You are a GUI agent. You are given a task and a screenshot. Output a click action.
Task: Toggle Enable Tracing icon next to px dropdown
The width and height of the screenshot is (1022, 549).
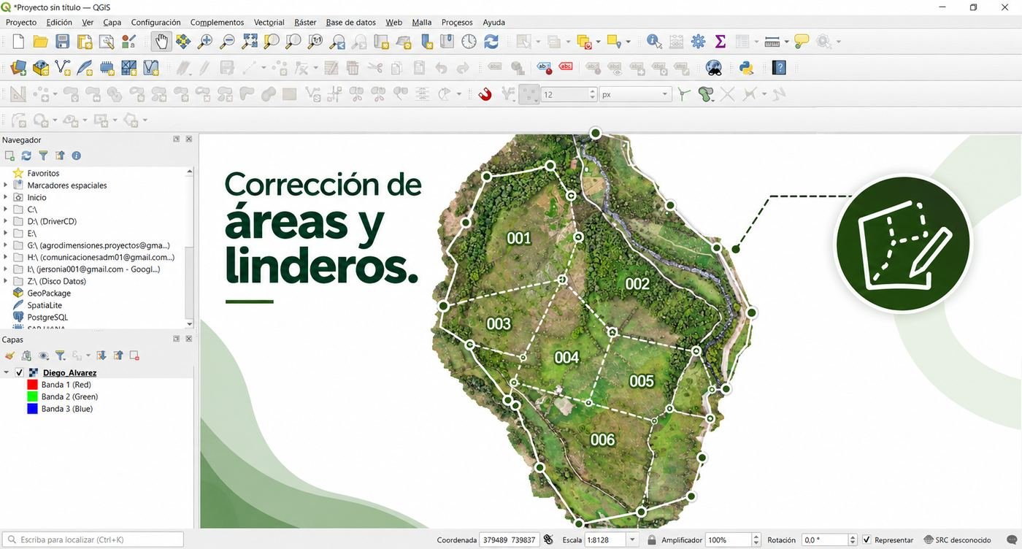click(684, 94)
